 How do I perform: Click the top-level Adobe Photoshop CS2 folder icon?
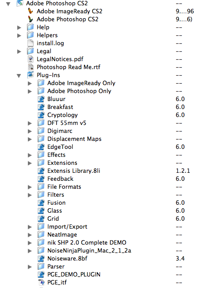[20, 3]
